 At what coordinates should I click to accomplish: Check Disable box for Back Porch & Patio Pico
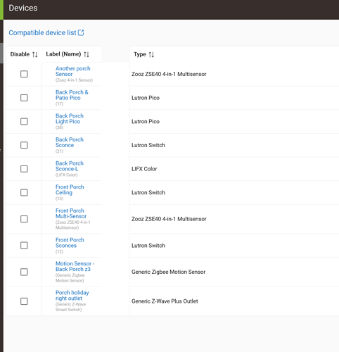(24, 98)
